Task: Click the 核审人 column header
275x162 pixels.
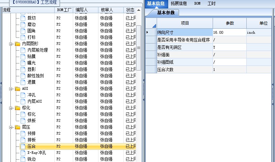Action: pyautogui.click(x=111, y=10)
